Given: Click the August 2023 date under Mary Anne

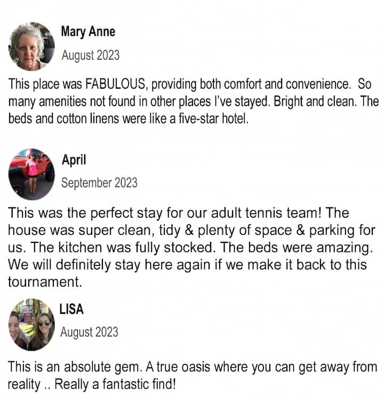Looking at the screenshot, I should tap(90, 55).
